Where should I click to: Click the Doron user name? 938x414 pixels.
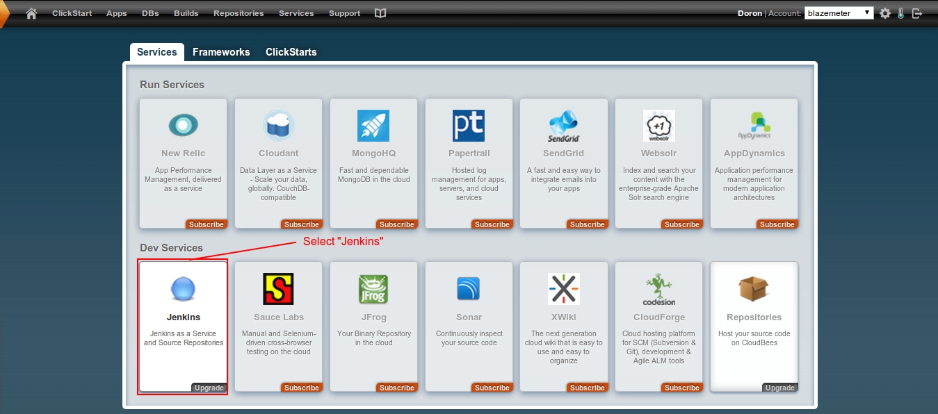point(750,13)
